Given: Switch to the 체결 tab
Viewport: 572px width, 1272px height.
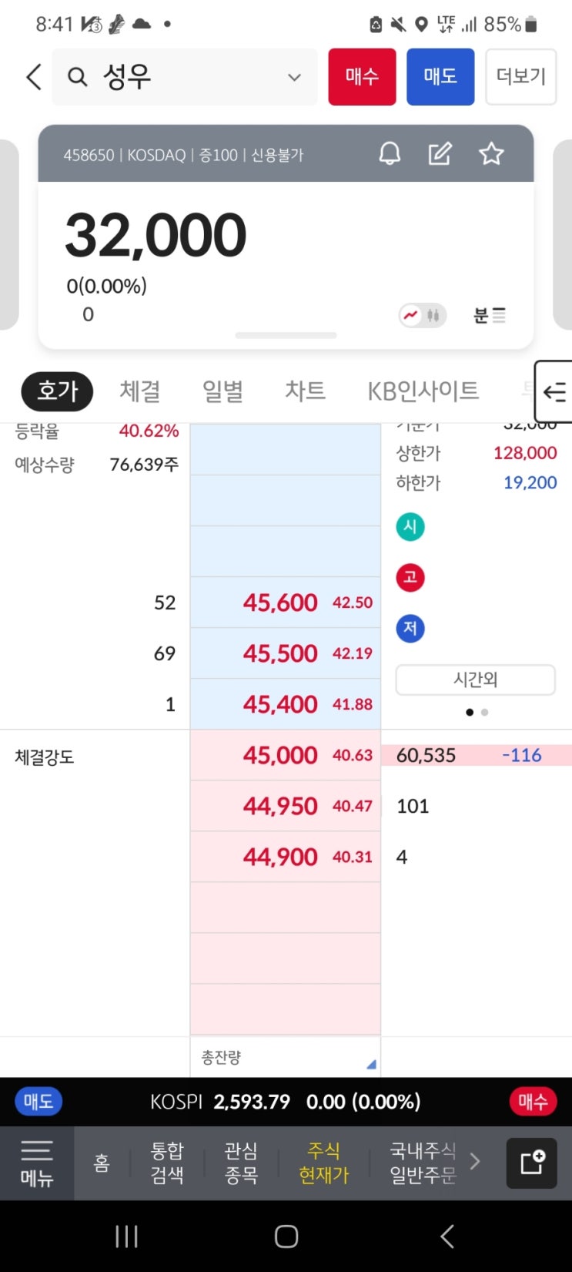Looking at the screenshot, I should 139,391.
